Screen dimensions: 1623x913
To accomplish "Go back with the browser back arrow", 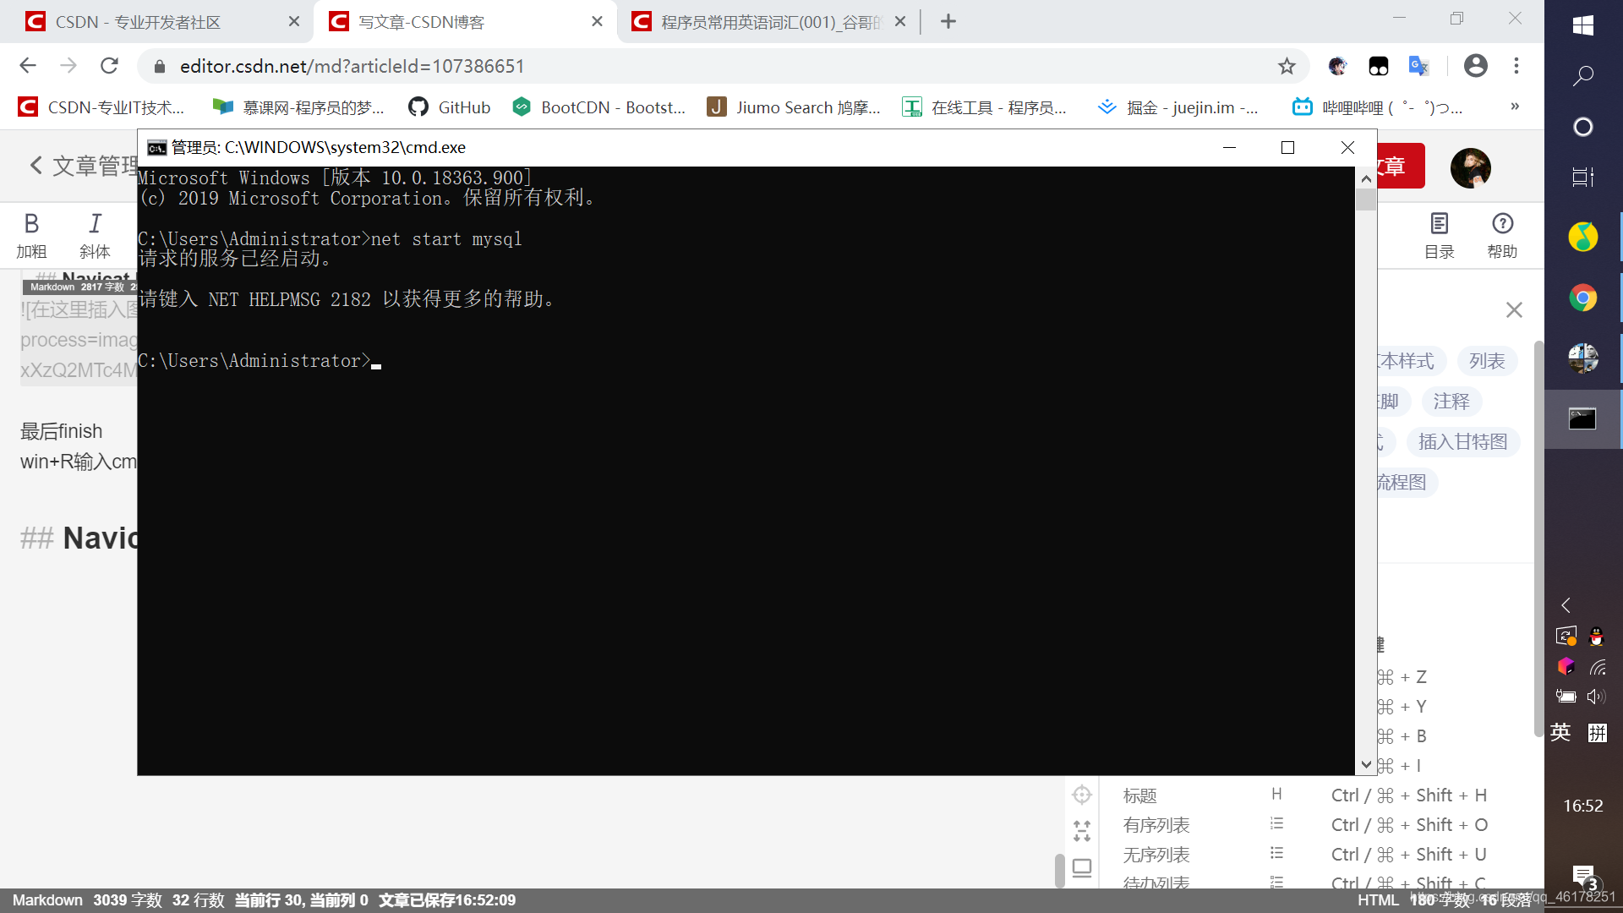I will click(28, 66).
